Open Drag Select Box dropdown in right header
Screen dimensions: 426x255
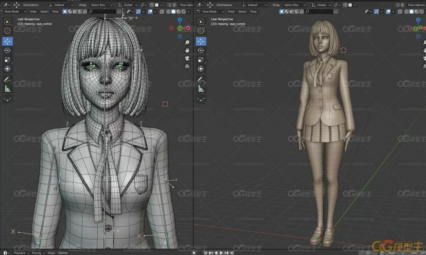295,5
